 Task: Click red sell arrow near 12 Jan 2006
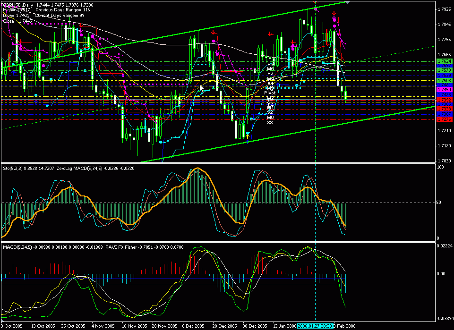point(270,34)
